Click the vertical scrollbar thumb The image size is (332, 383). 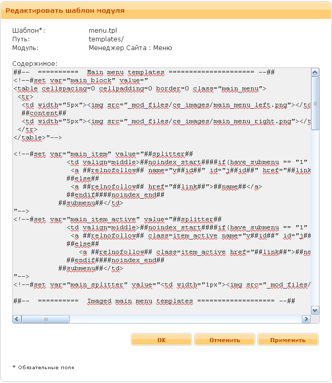315,102
